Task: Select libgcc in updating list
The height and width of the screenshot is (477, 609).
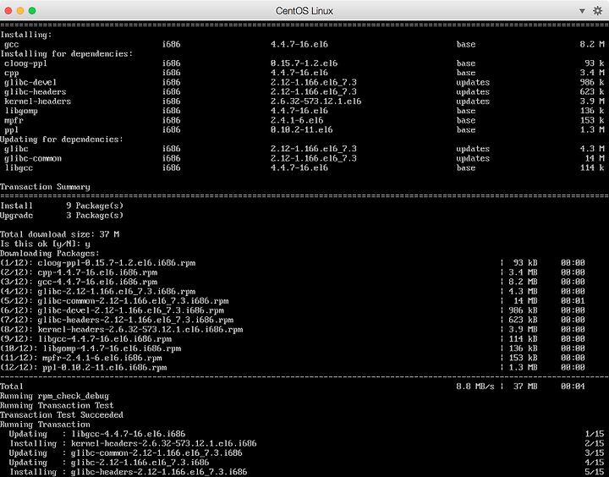Action: pos(19,167)
